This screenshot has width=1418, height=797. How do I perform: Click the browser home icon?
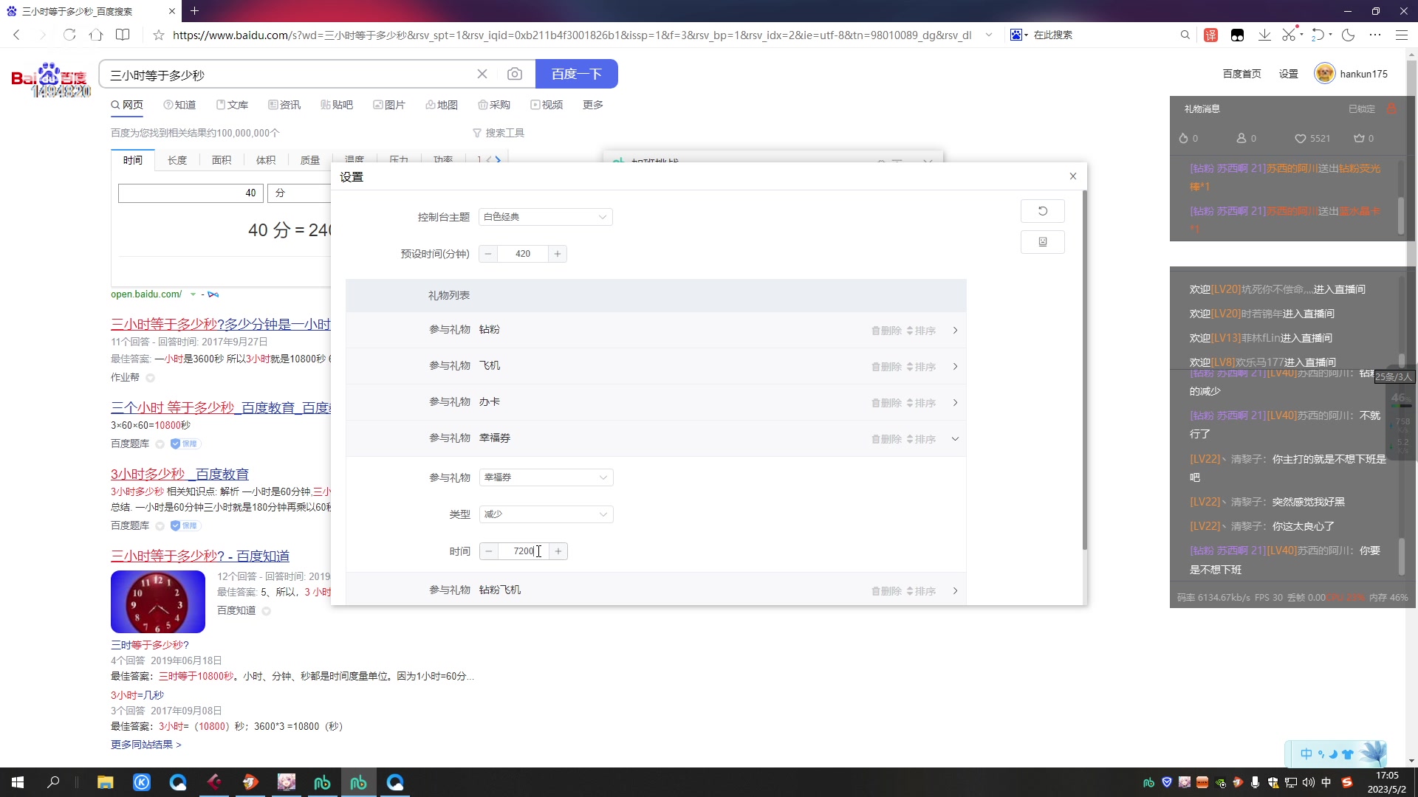[x=96, y=35]
